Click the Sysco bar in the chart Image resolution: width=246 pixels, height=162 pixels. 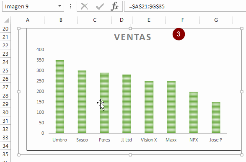click(82, 102)
